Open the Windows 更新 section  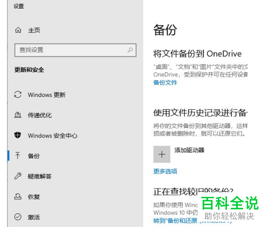pyautogui.click(x=46, y=95)
